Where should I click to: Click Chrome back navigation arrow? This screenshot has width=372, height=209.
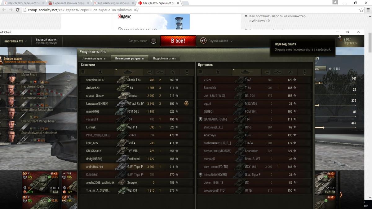click(4, 10)
